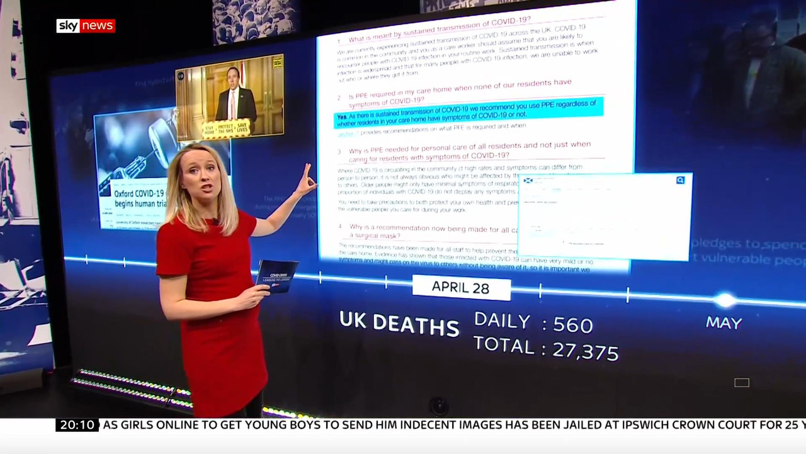
Task: Click the white popup document beside the guidance page
Action: (x=604, y=217)
